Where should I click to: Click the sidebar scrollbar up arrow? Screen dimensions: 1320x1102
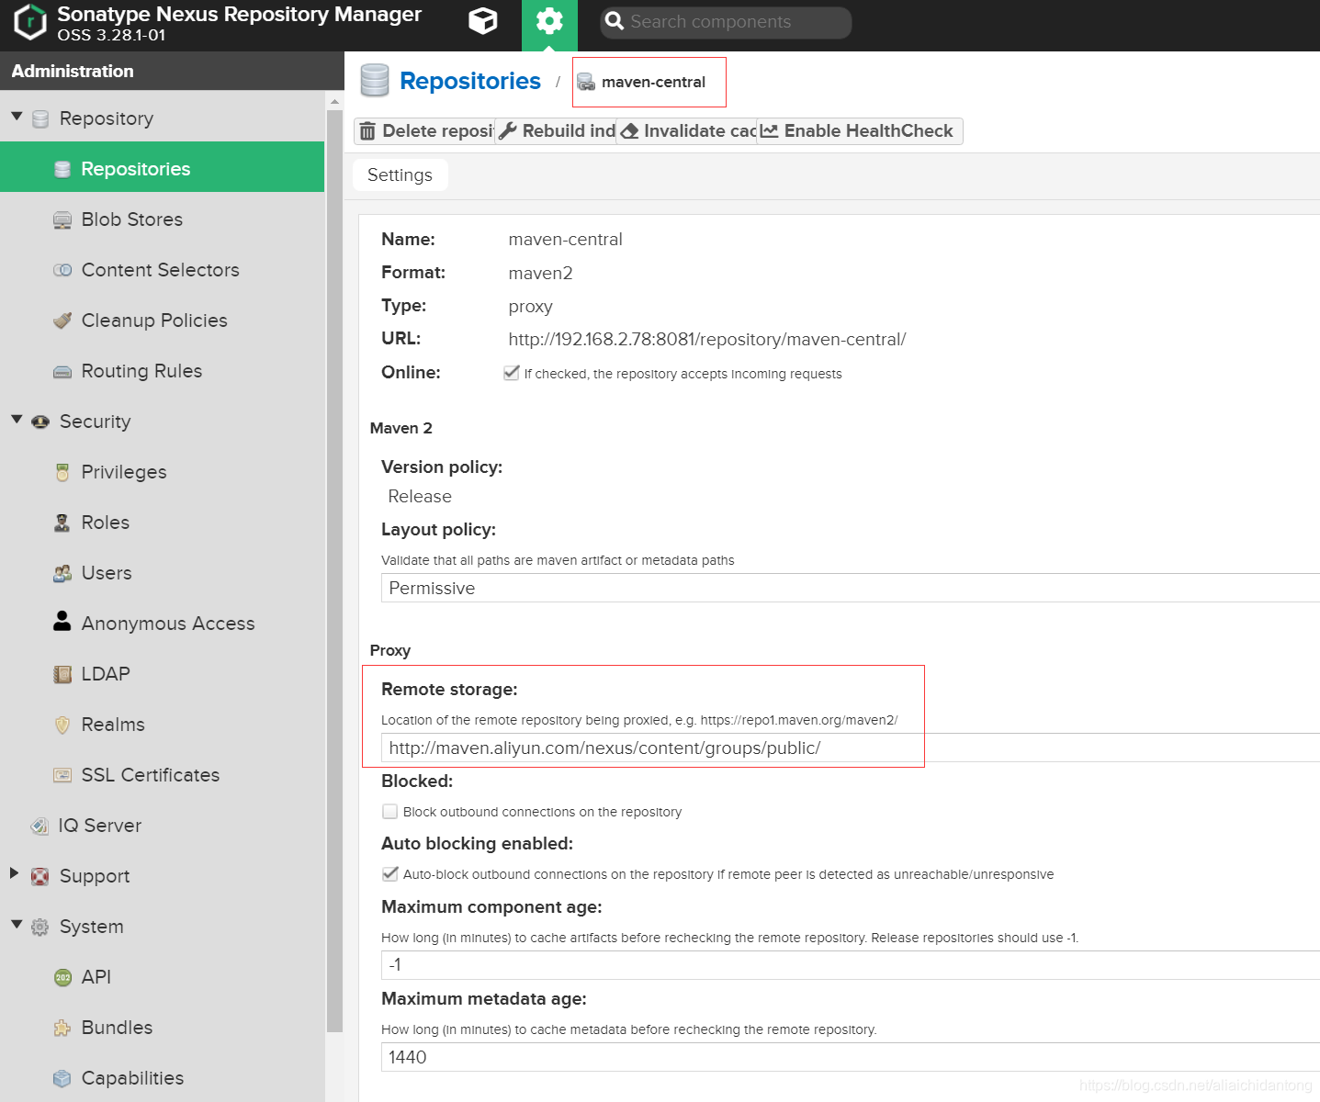click(334, 102)
